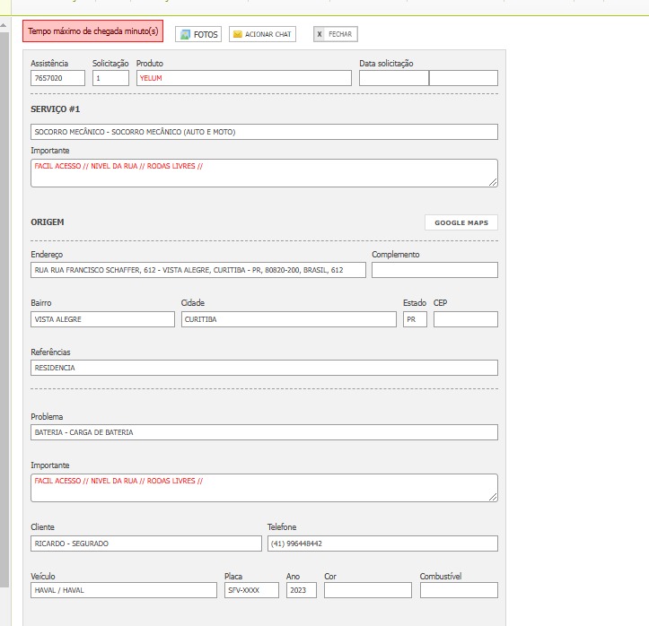Click the Problema field about Bateria
Screen dimensions: 649x626
(x=264, y=432)
